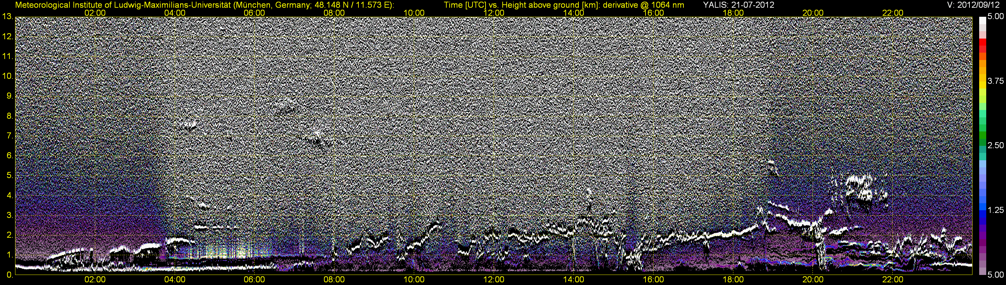This screenshot has width=1006, height=285.
Task: Click the 'YALIS: 21-07-2012' date label
Action: 738,5
